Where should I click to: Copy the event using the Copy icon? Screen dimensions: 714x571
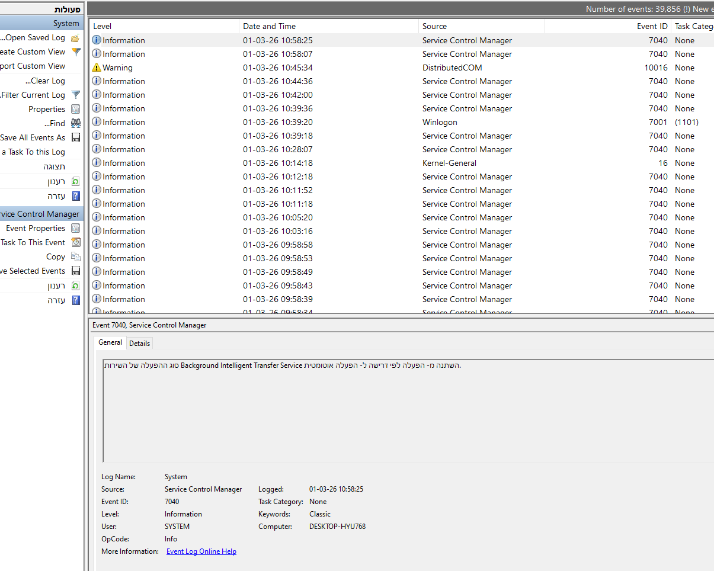(75, 256)
